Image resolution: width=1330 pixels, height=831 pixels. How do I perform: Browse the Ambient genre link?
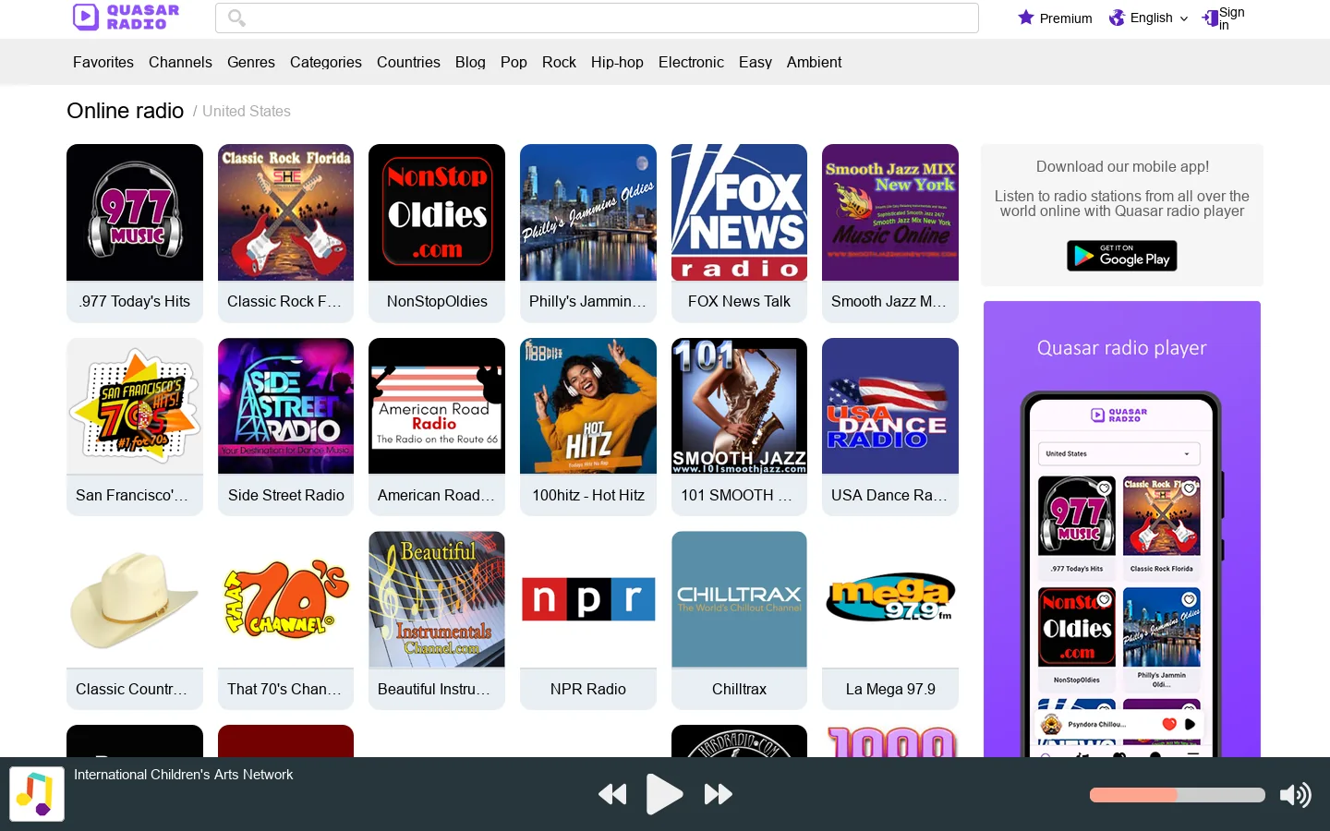click(x=814, y=62)
